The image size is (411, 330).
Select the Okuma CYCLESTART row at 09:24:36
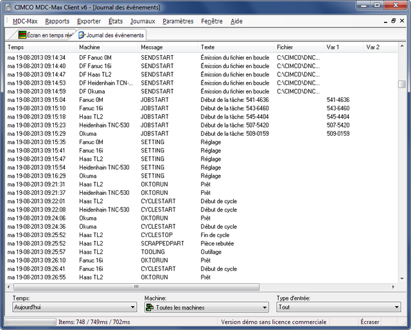coord(201,227)
